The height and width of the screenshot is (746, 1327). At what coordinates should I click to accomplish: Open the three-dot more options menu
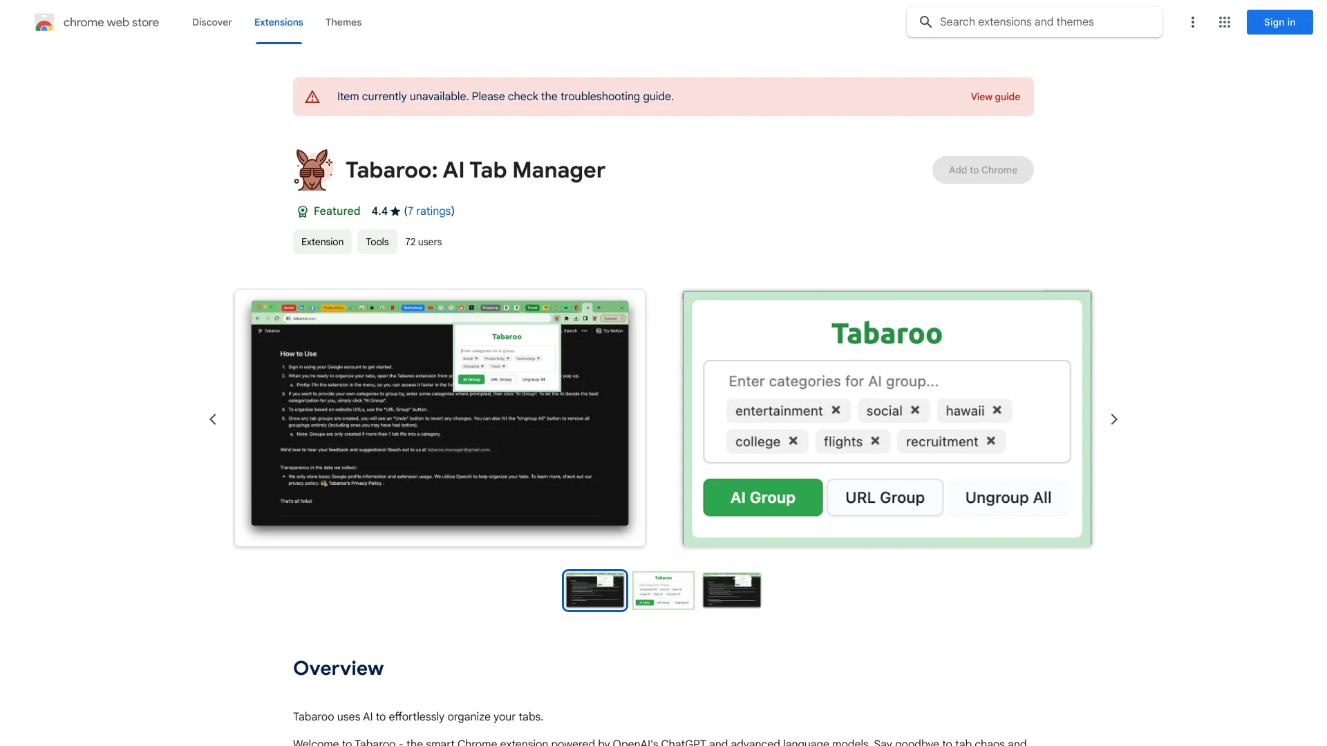coord(1192,22)
